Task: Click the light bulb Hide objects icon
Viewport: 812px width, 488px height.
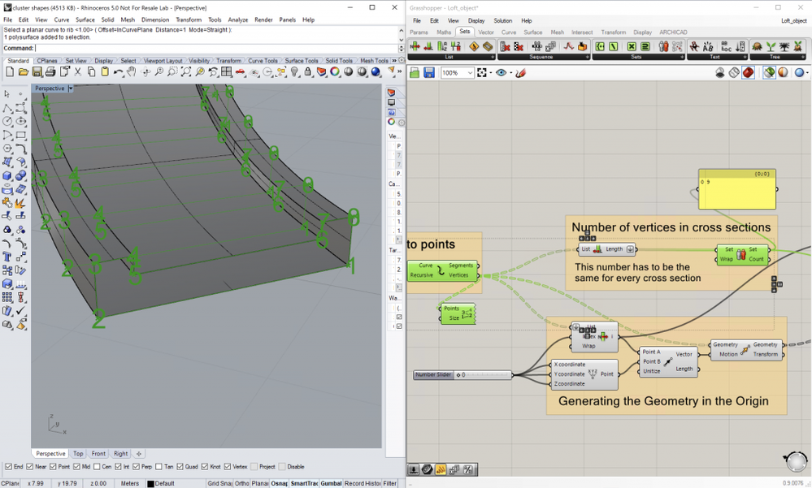Action: coord(295,72)
